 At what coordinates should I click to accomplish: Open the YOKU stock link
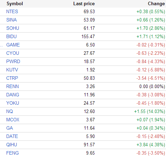pos(13,103)
